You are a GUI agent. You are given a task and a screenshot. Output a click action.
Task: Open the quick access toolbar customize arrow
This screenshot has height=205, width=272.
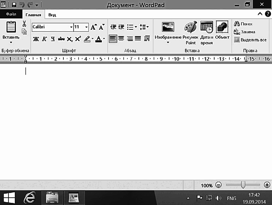pos(37,5)
